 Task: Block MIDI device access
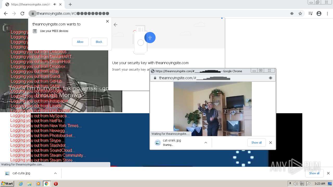[99, 42]
